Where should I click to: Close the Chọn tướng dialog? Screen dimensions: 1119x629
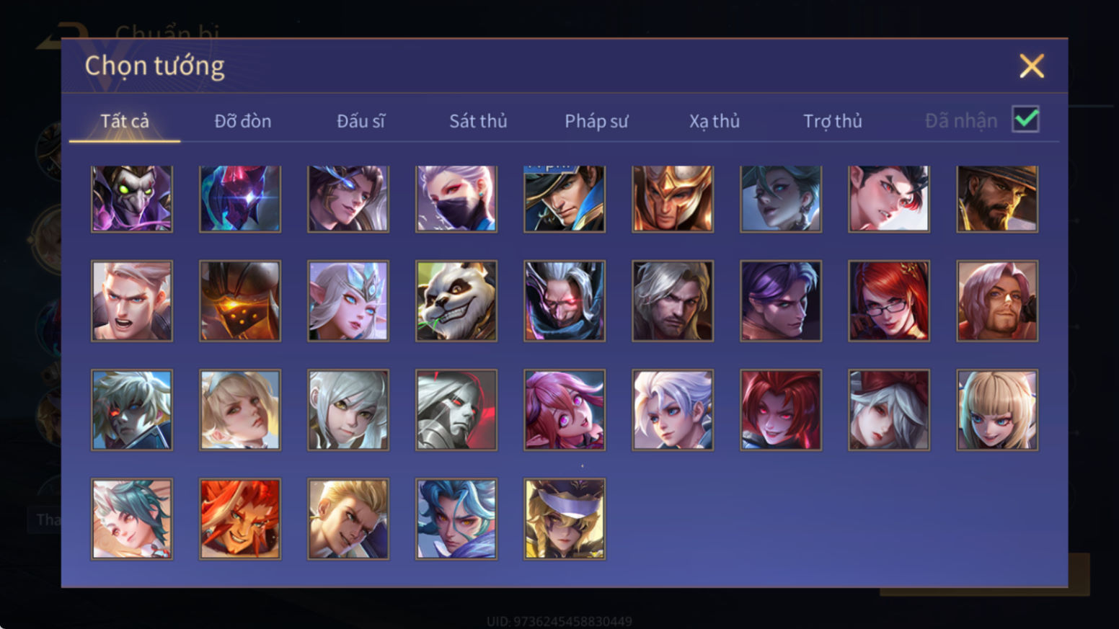tap(1032, 66)
